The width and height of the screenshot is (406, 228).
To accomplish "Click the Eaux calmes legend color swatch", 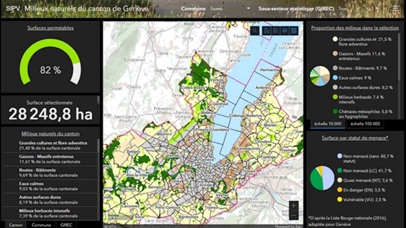I will point(335,78).
